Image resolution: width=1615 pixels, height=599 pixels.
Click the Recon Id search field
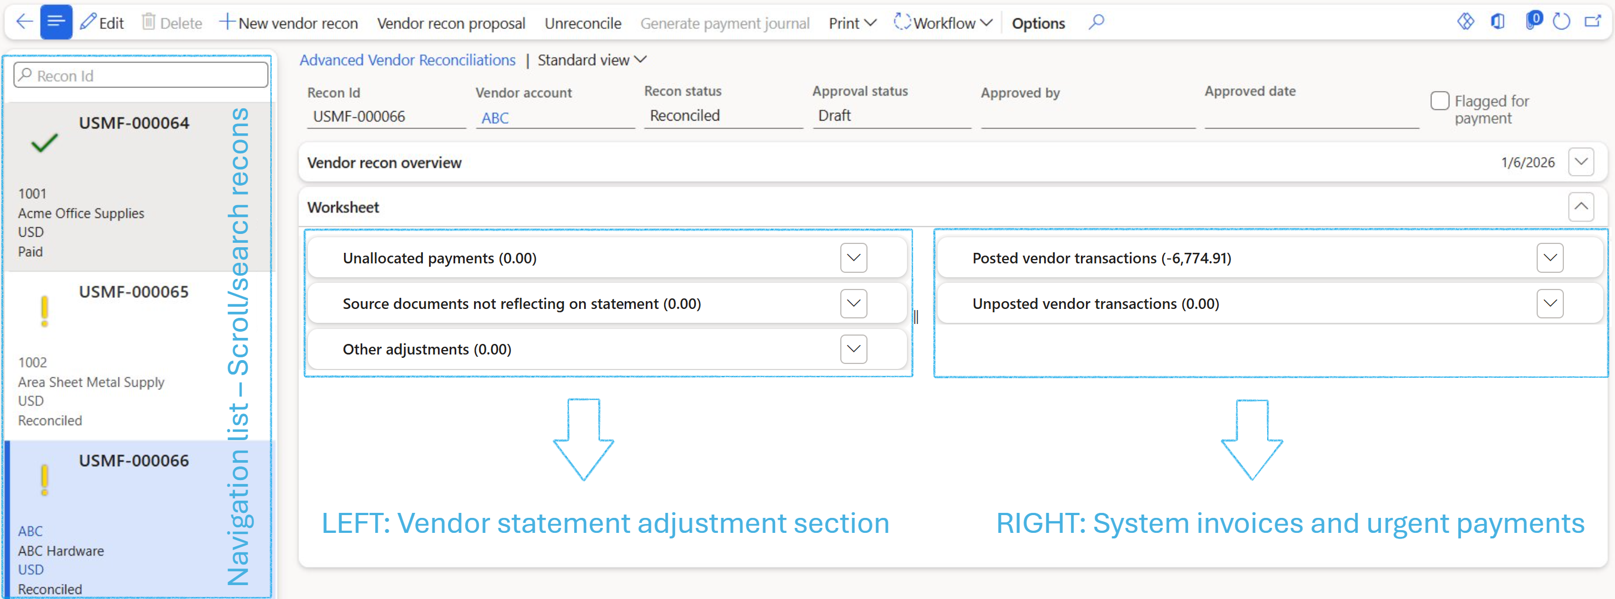[x=141, y=76]
